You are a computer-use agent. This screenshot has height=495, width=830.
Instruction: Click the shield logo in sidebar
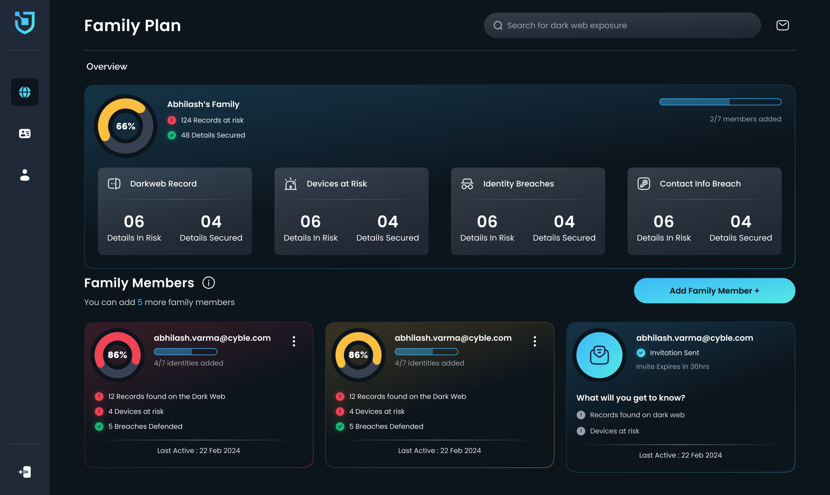click(25, 23)
